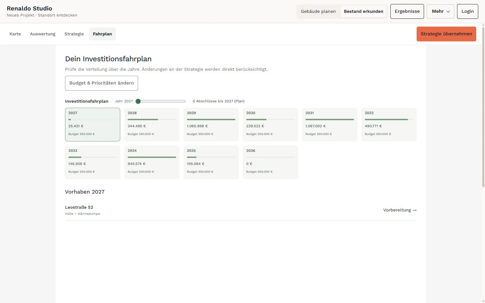Select the 2033 year card

coord(93,162)
